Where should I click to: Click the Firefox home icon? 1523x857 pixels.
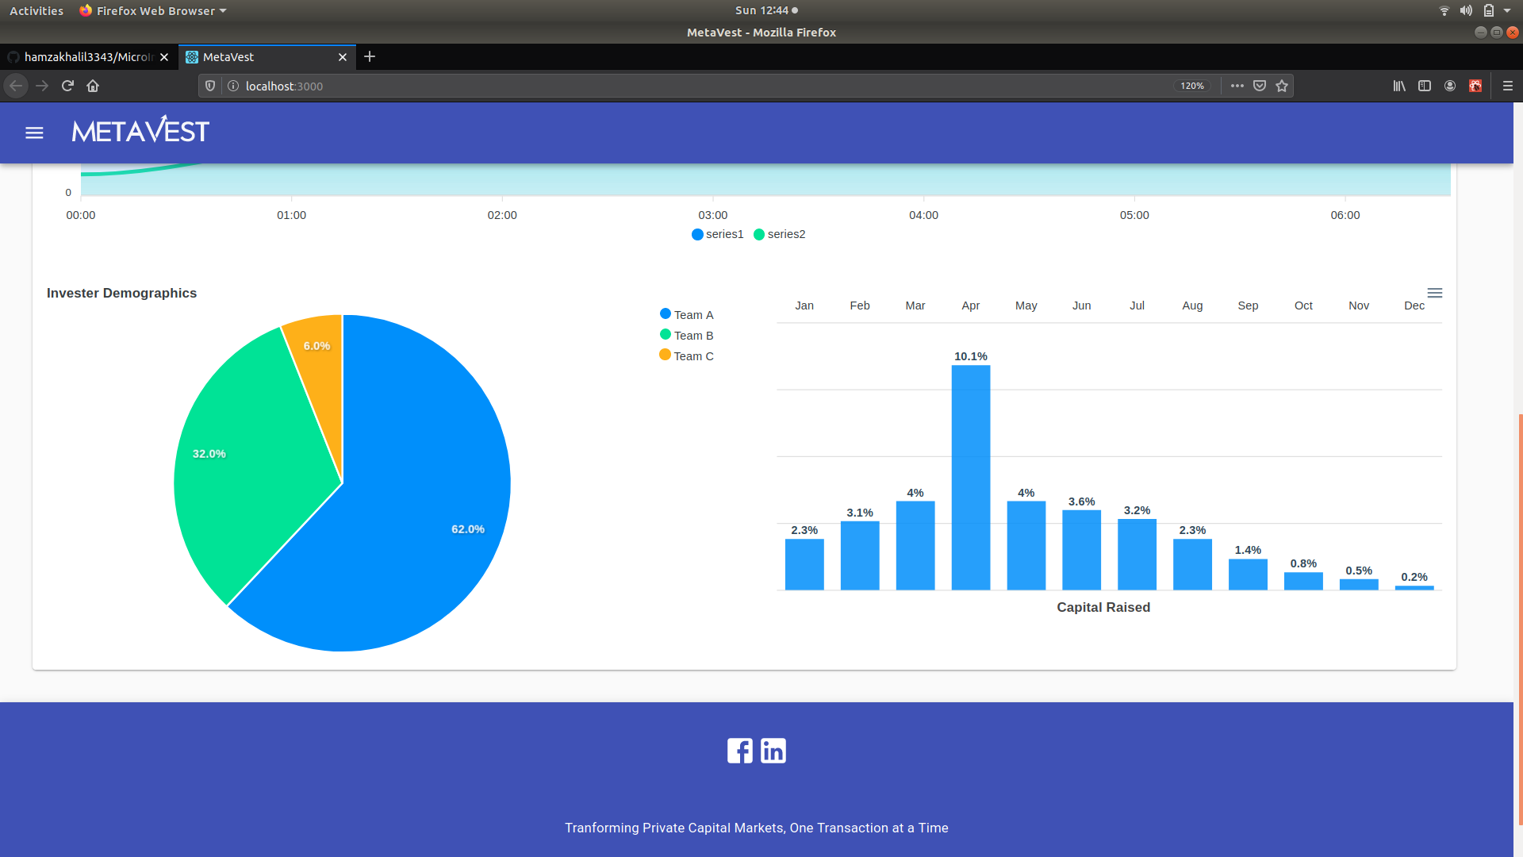(x=93, y=86)
